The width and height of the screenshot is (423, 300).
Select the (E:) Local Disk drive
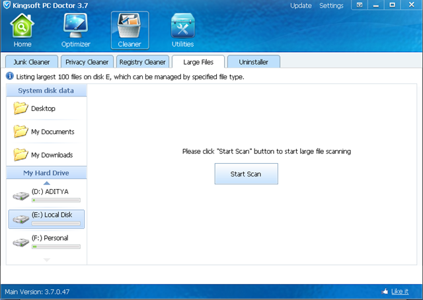tap(46, 218)
